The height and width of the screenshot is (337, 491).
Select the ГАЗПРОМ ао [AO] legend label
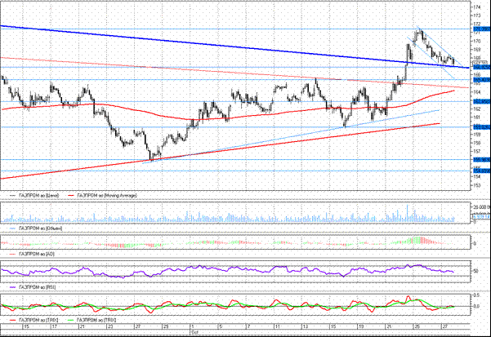(x=32, y=254)
